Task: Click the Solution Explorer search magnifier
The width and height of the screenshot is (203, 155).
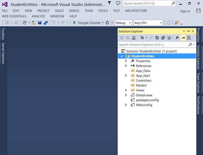Action: pos(190,44)
